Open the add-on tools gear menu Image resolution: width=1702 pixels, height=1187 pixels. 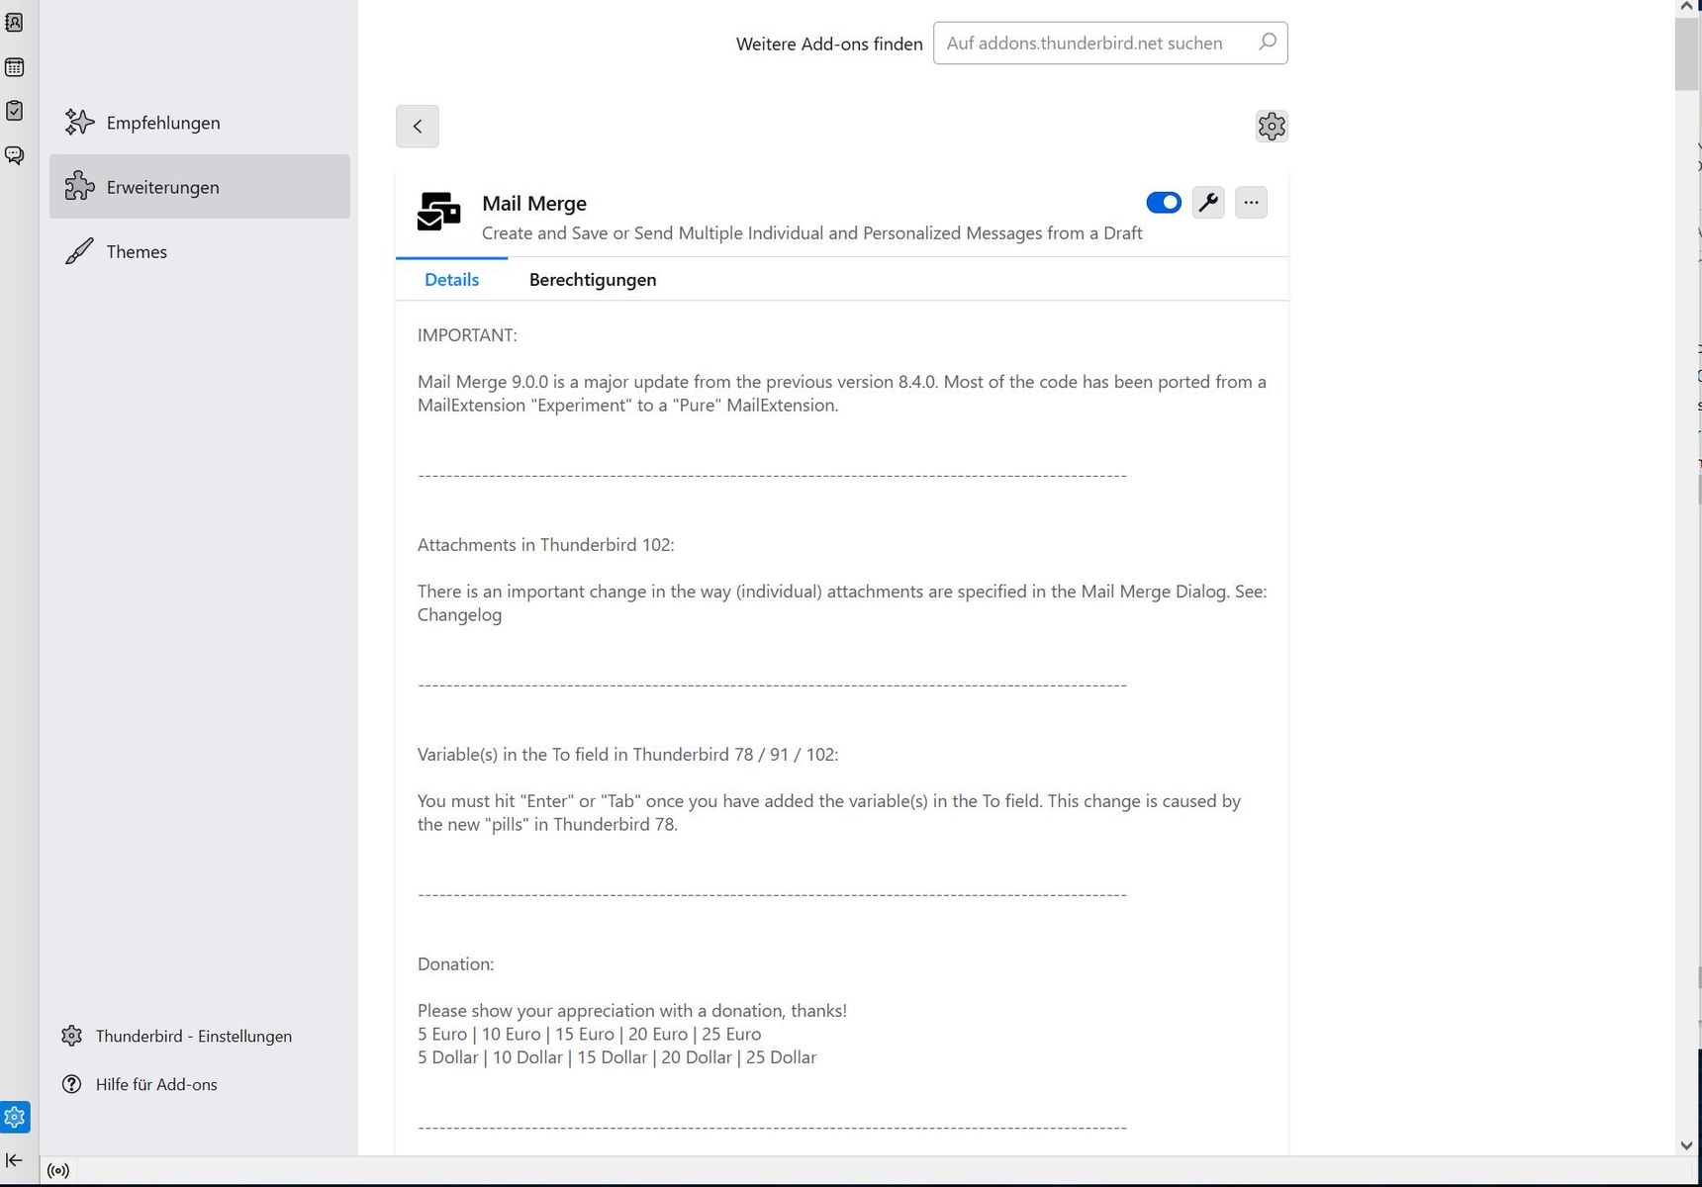[1272, 127]
